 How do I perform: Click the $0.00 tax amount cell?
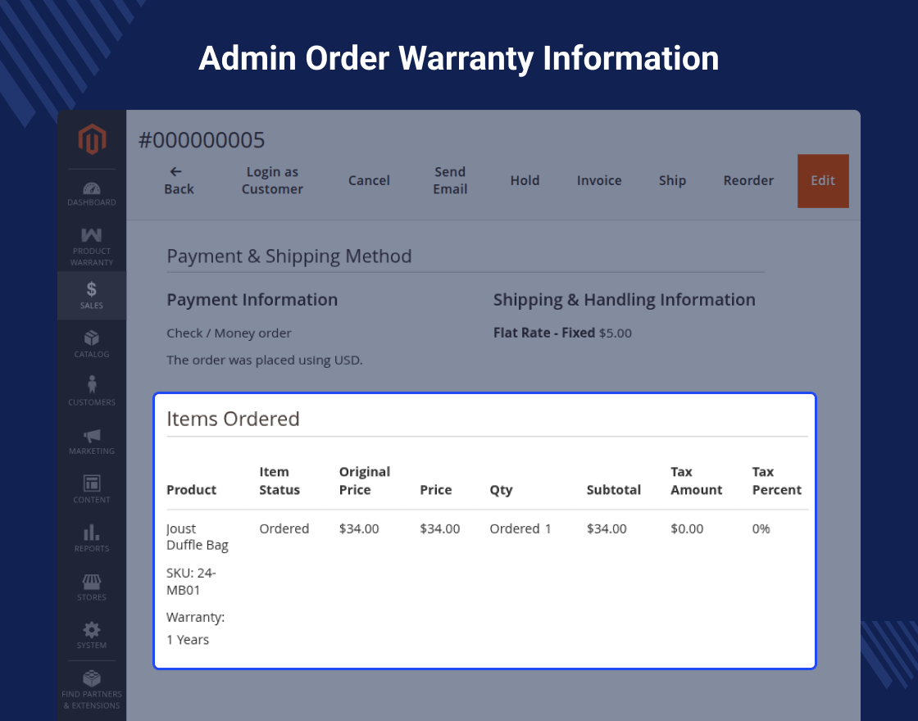687,528
